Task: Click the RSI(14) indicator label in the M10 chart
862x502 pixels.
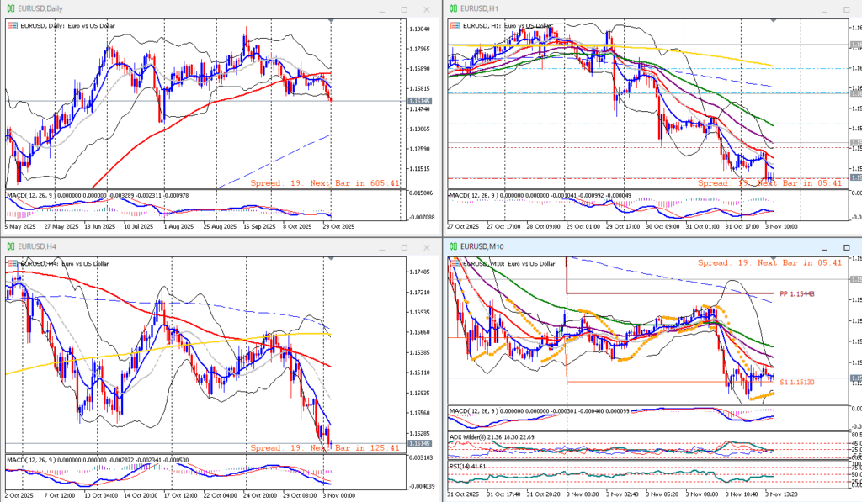Action: click(463, 465)
